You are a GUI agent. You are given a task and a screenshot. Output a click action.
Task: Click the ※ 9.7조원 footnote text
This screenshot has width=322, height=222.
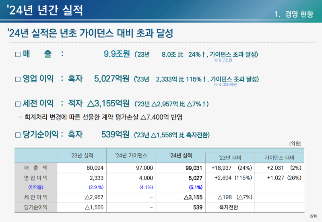point(223,60)
